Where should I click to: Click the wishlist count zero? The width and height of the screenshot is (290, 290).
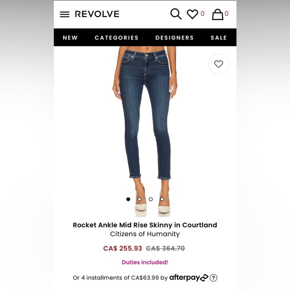click(x=202, y=13)
